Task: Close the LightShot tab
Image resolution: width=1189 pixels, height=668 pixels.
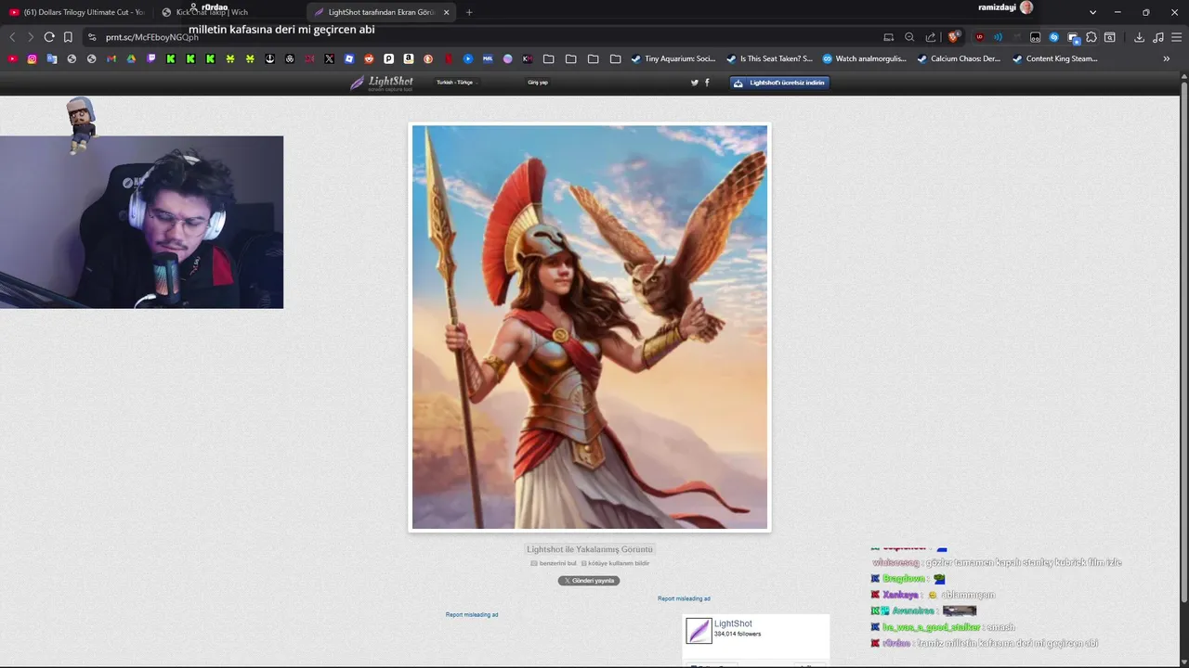Action: [x=447, y=12]
